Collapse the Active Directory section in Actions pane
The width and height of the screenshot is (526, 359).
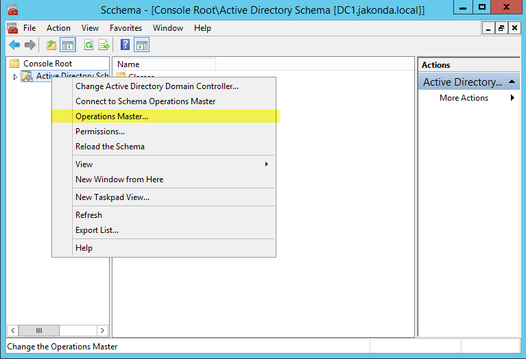(512, 82)
